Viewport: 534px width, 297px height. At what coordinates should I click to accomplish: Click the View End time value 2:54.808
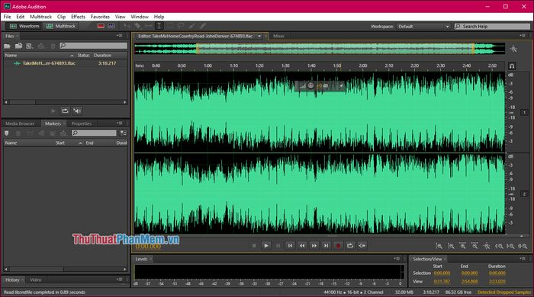point(469,282)
